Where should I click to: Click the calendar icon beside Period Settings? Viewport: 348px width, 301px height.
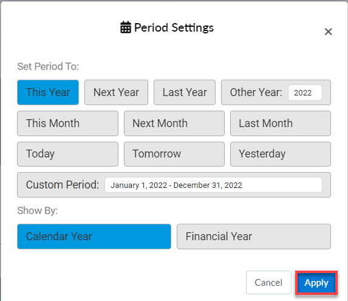point(126,27)
